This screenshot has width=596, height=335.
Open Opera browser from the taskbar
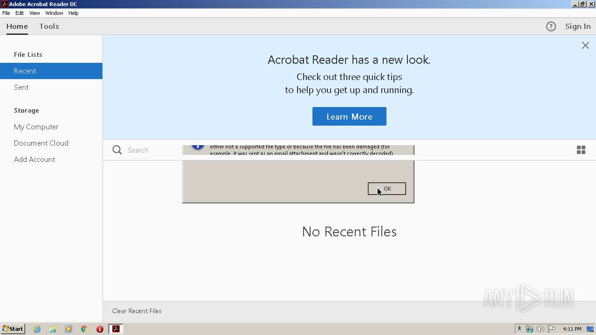[100, 329]
